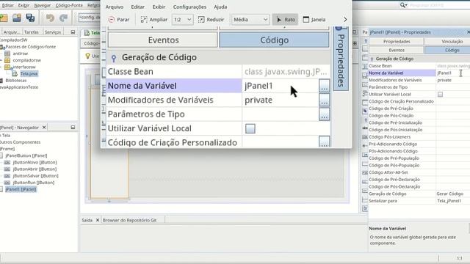Open the Ajuda menu in magnifier
The image size is (470, 264).
point(220,7)
